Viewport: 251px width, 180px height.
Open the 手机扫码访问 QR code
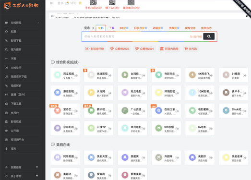click(x=93, y=2)
